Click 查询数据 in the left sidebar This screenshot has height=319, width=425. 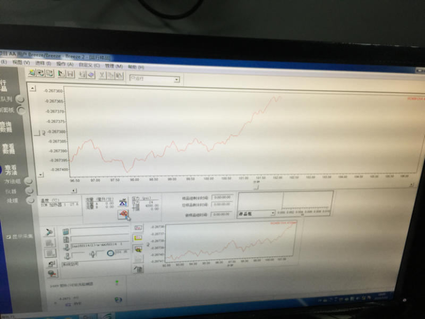click(x=6, y=127)
